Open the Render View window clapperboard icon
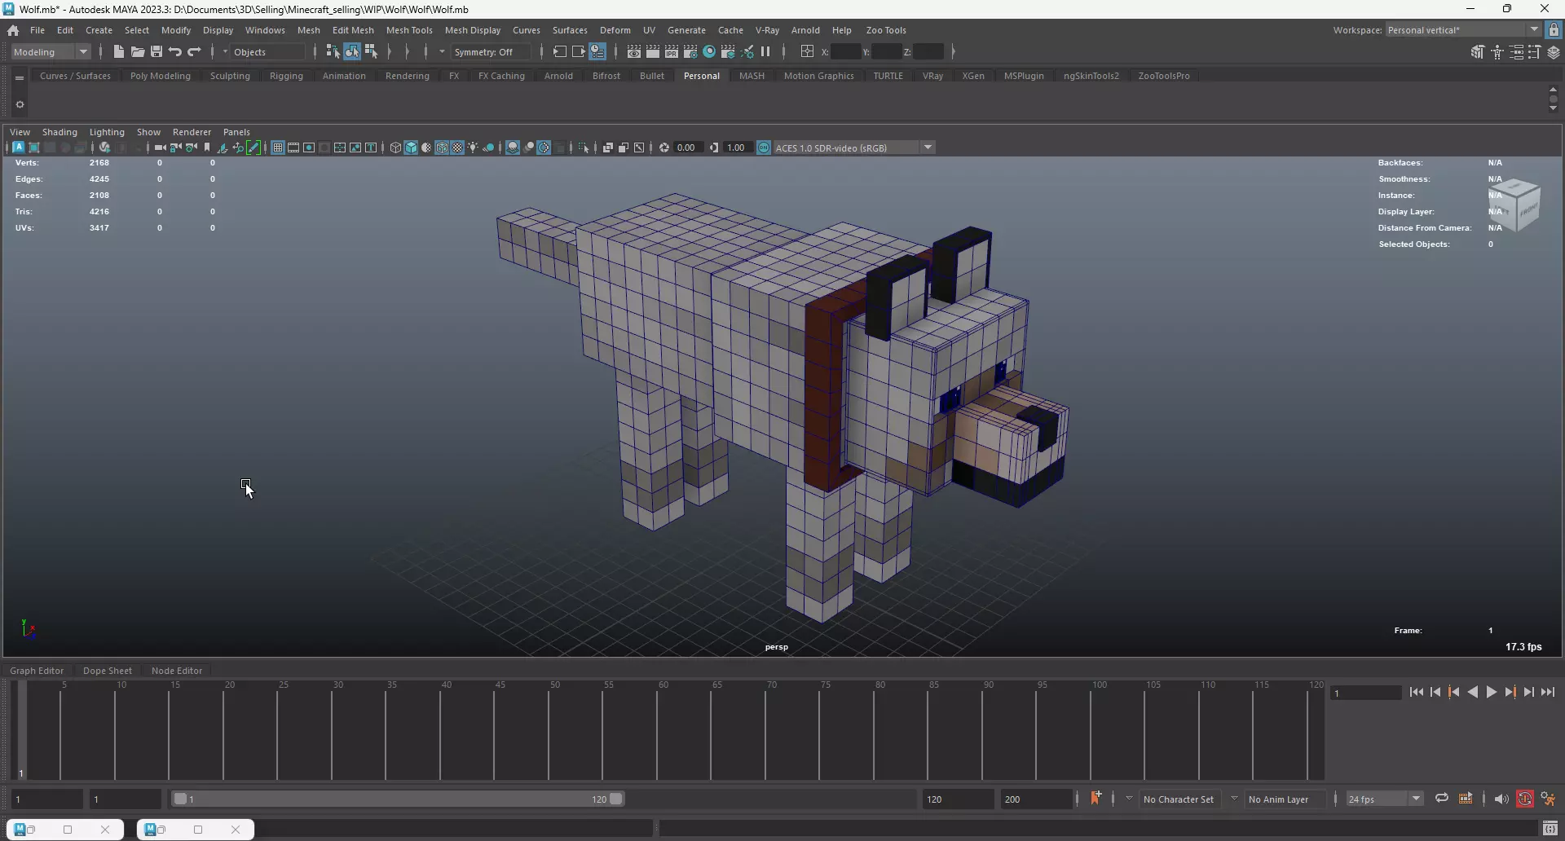1565x841 pixels. pos(634,52)
